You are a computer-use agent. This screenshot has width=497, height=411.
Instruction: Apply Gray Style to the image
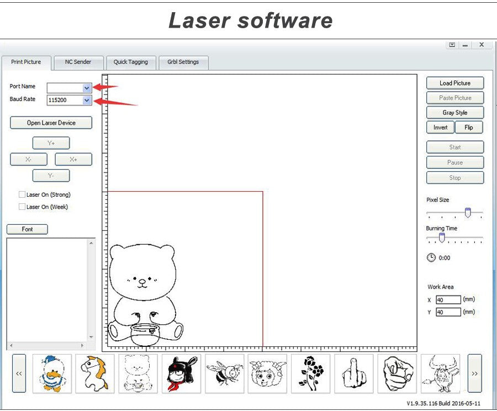point(454,112)
